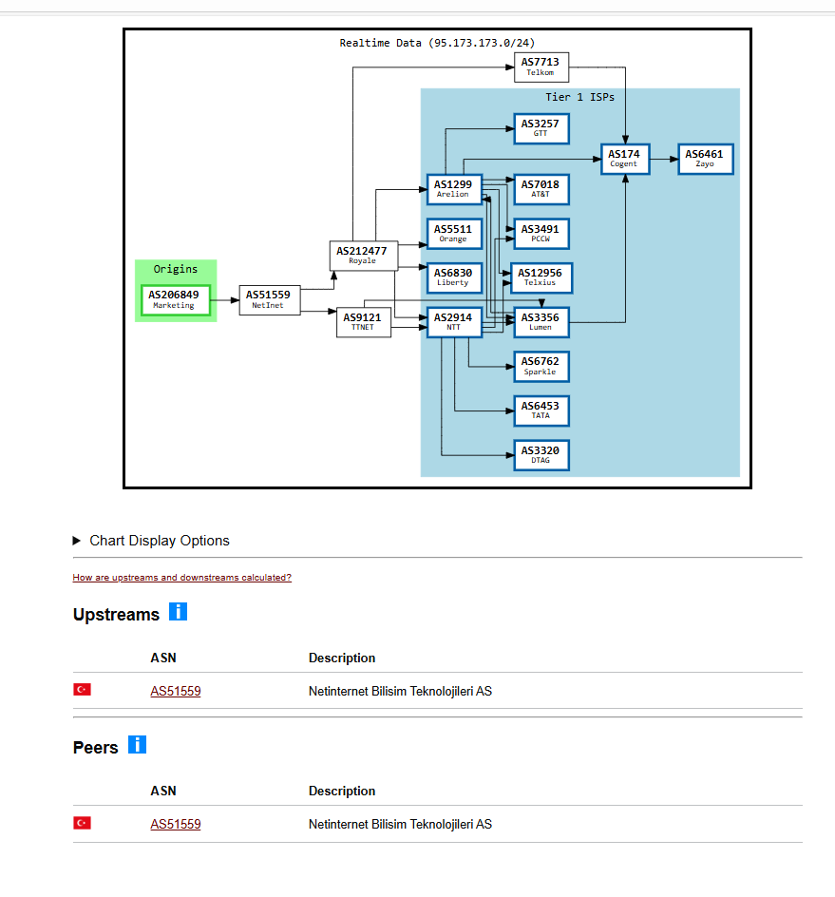Open upstreams and downstreams calculation link
This screenshot has width=835, height=897.
click(181, 577)
